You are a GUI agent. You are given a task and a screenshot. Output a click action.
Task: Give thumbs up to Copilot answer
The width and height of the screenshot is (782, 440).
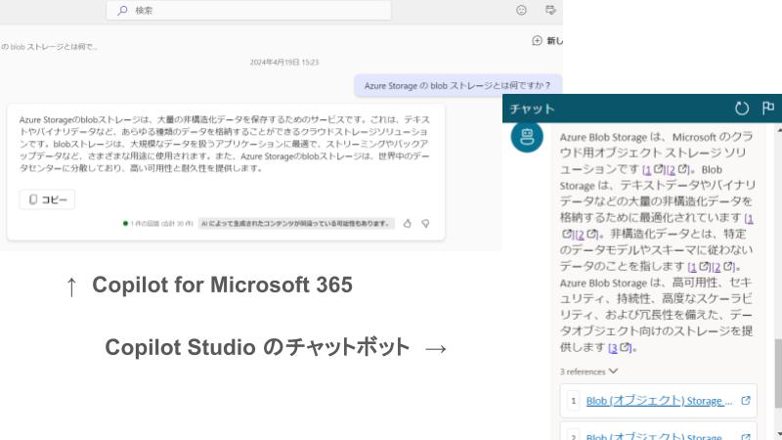(x=408, y=223)
